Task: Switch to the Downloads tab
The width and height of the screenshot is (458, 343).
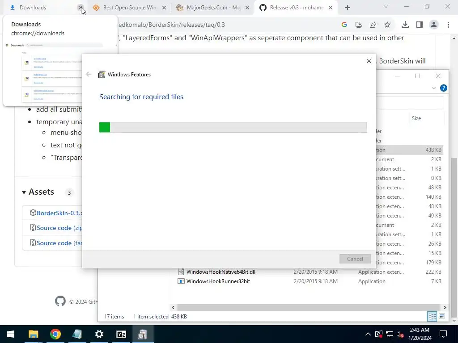Action: click(44, 8)
